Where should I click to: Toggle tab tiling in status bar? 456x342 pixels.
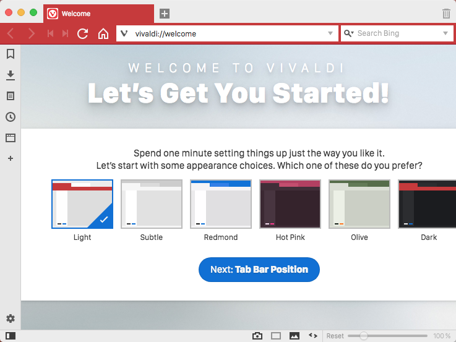pos(276,336)
